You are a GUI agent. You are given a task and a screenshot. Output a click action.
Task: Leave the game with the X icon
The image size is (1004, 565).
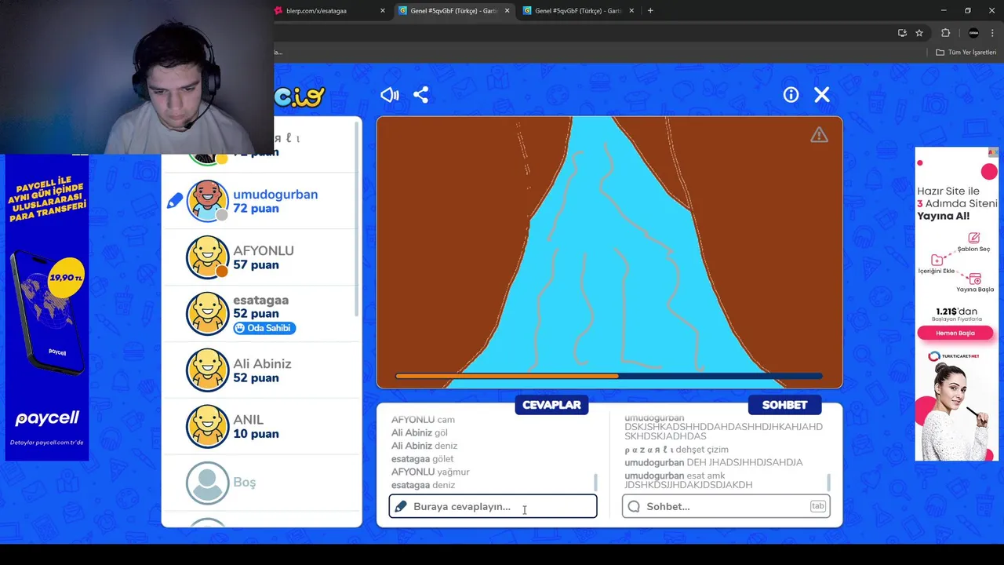821,95
